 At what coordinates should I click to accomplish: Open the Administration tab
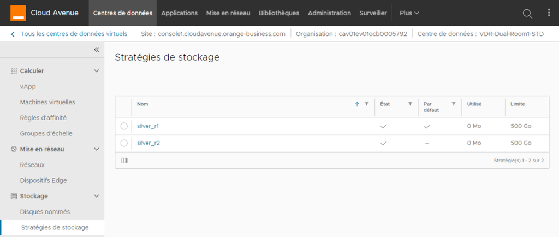[x=329, y=13]
